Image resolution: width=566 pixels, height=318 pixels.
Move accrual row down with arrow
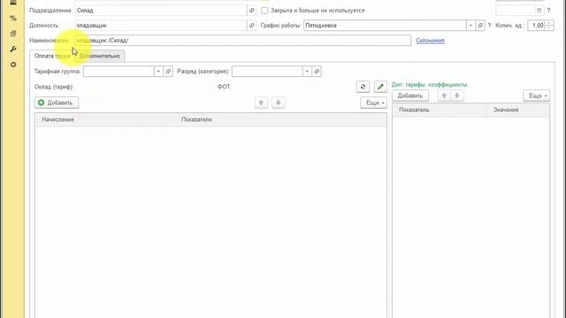(x=278, y=102)
